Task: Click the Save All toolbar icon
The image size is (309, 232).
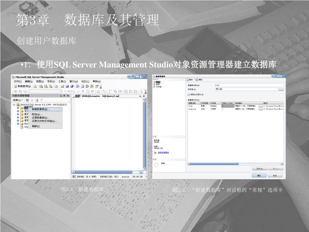Action: click(x=72, y=86)
